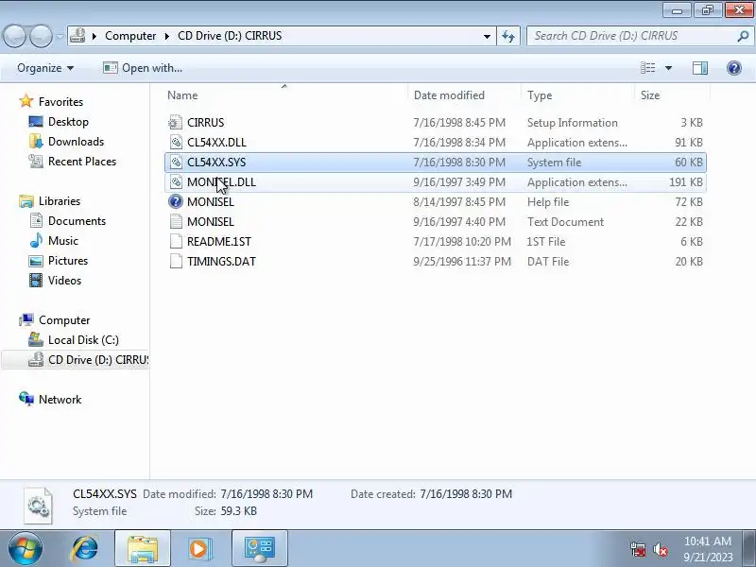Select the CL54XX.DLL file icon
Screen dimensions: 756x567
(176, 143)
